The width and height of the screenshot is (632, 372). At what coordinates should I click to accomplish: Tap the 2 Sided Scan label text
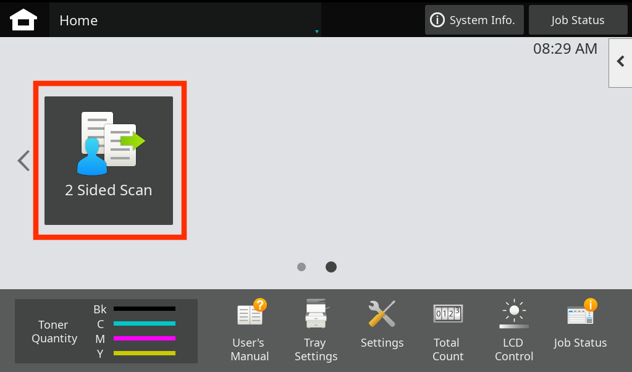point(109,190)
